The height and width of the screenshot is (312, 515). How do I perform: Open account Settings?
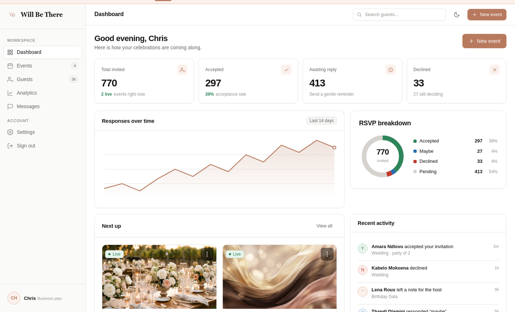pos(43,132)
